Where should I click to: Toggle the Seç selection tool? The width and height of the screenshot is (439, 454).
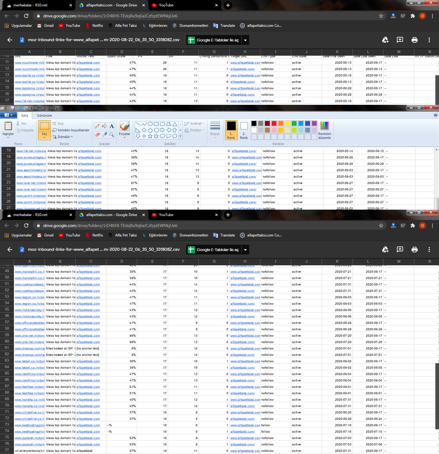[x=45, y=130]
